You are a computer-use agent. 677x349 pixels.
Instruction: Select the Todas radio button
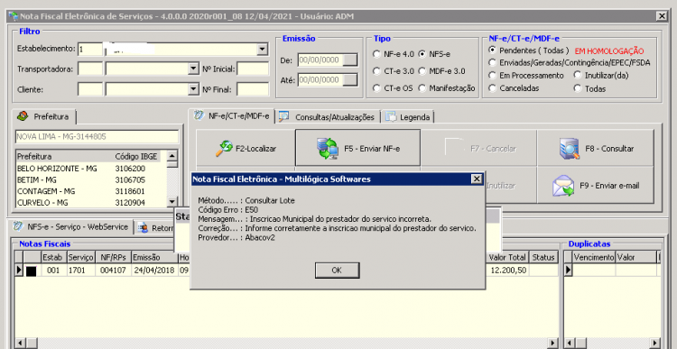coord(578,88)
